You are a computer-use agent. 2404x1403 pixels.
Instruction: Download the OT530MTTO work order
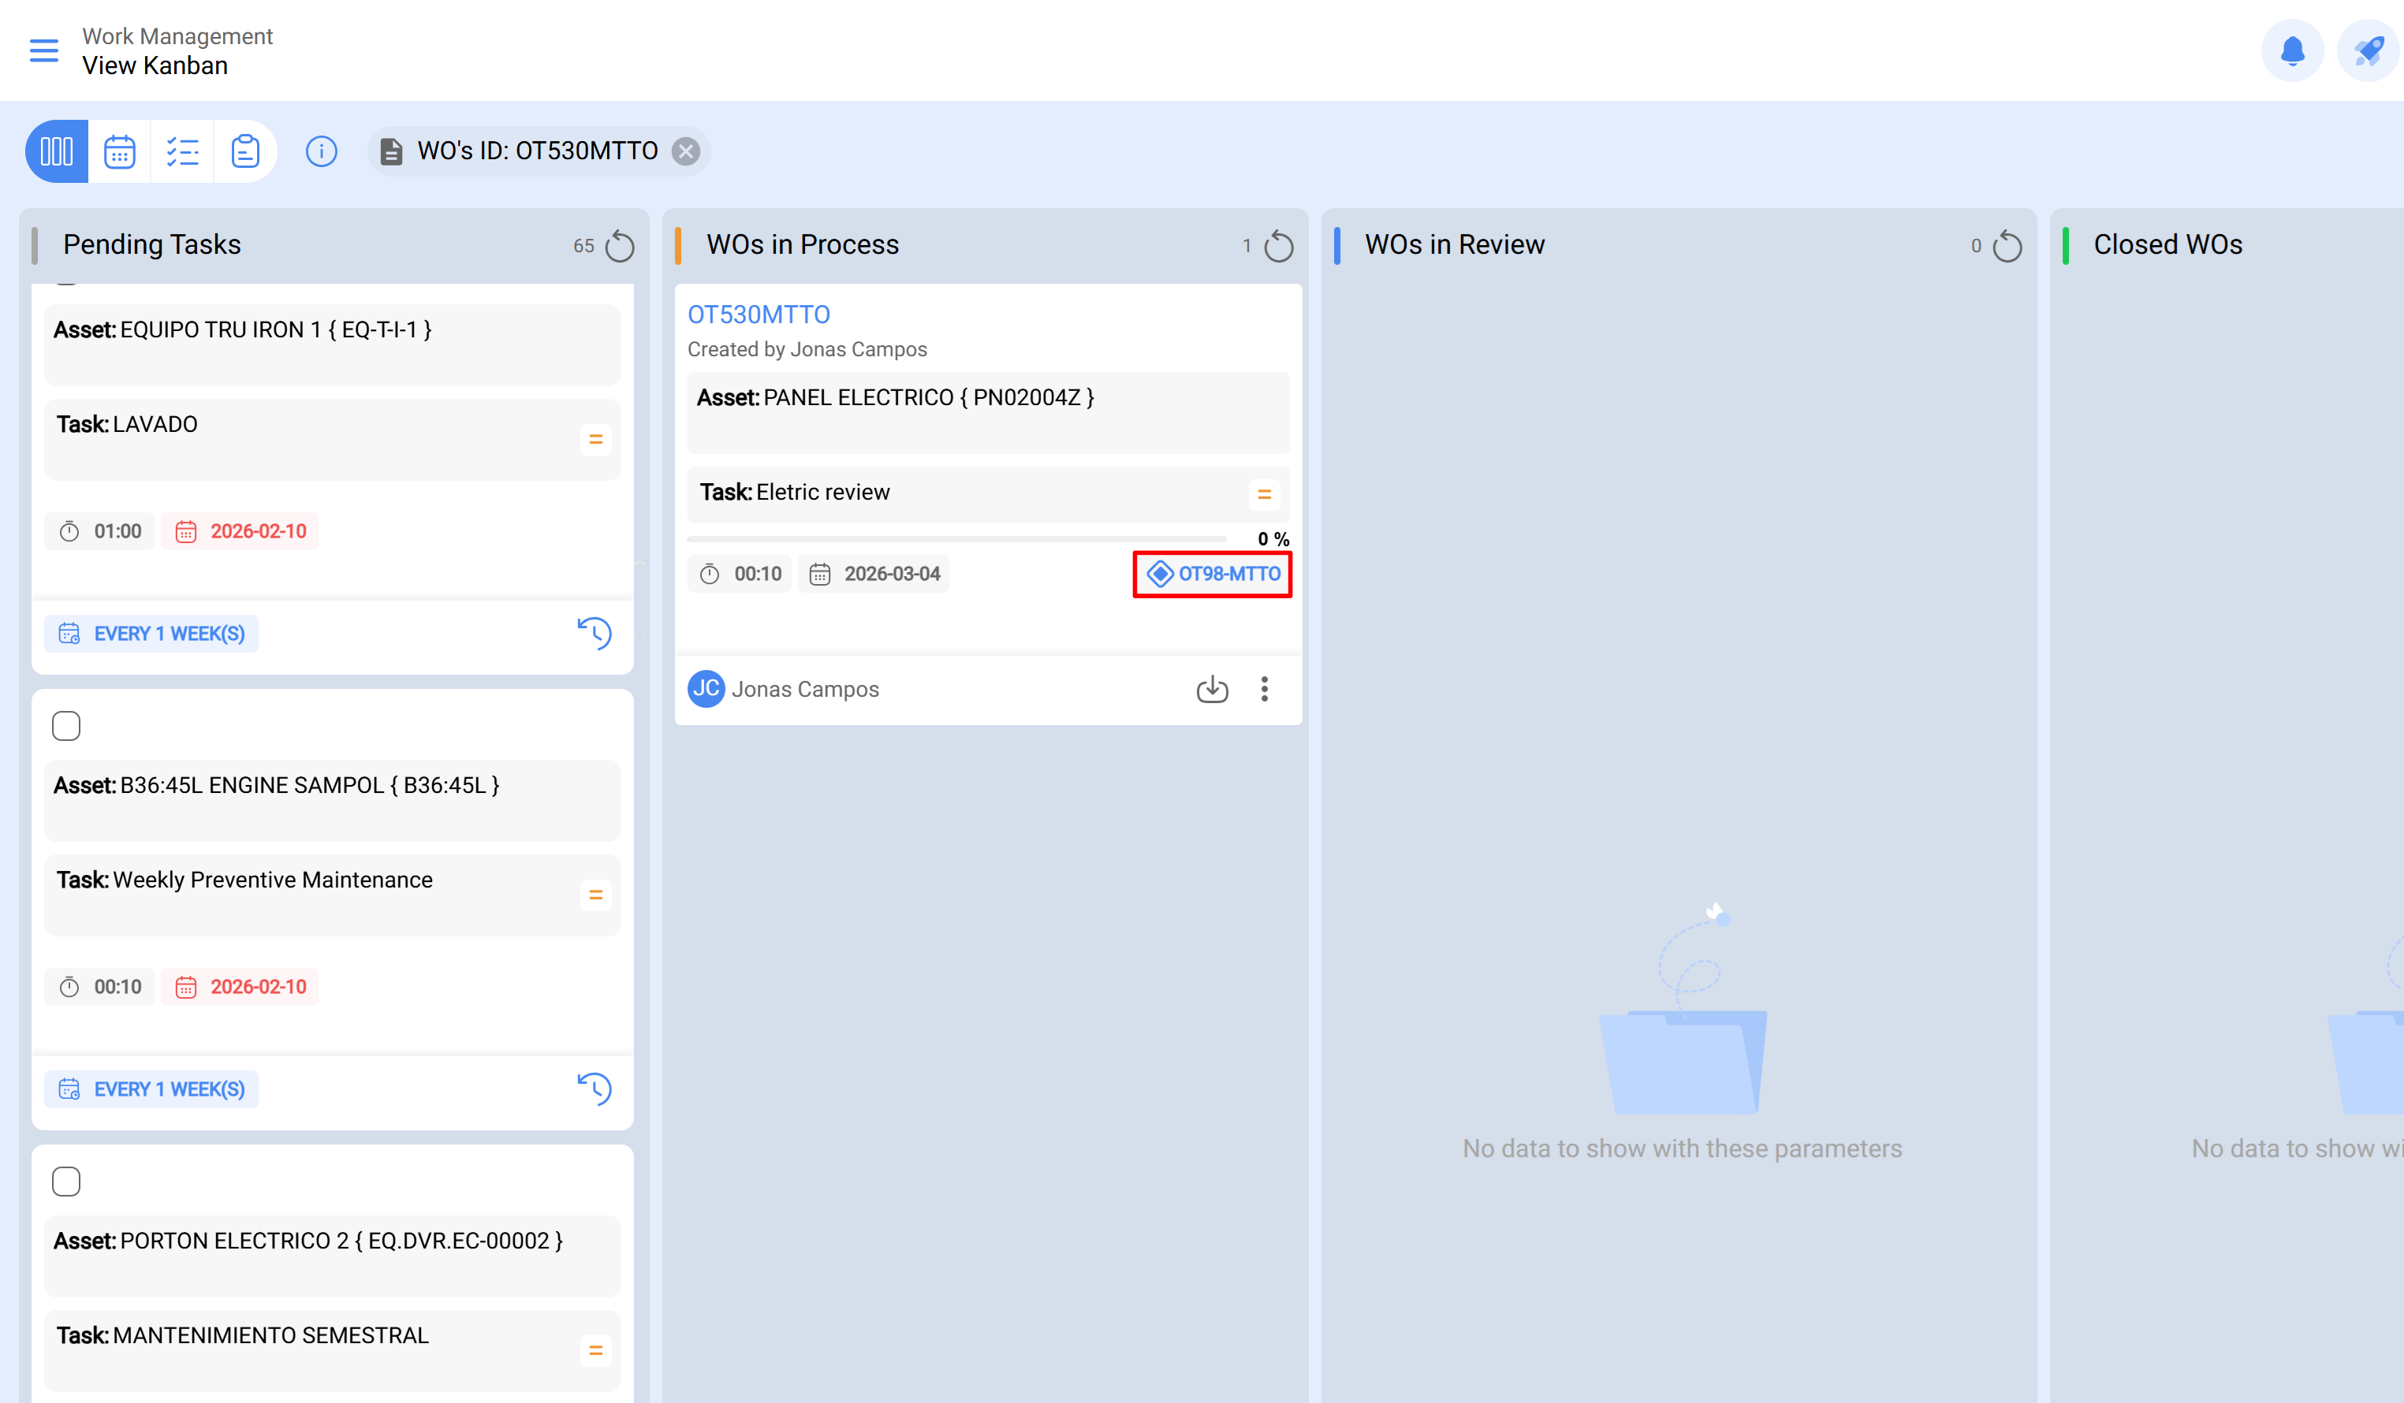click(x=1212, y=689)
